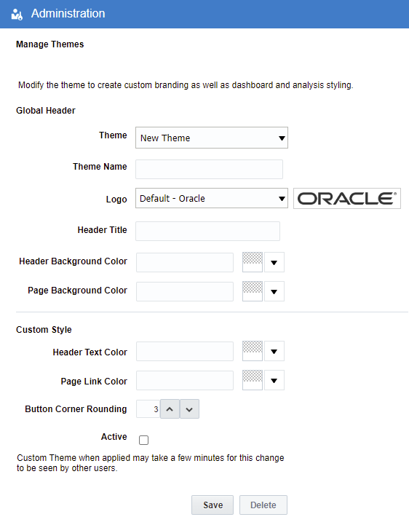Expand Page Background Color picker arrow
The image size is (409, 525).
click(274, 291)
